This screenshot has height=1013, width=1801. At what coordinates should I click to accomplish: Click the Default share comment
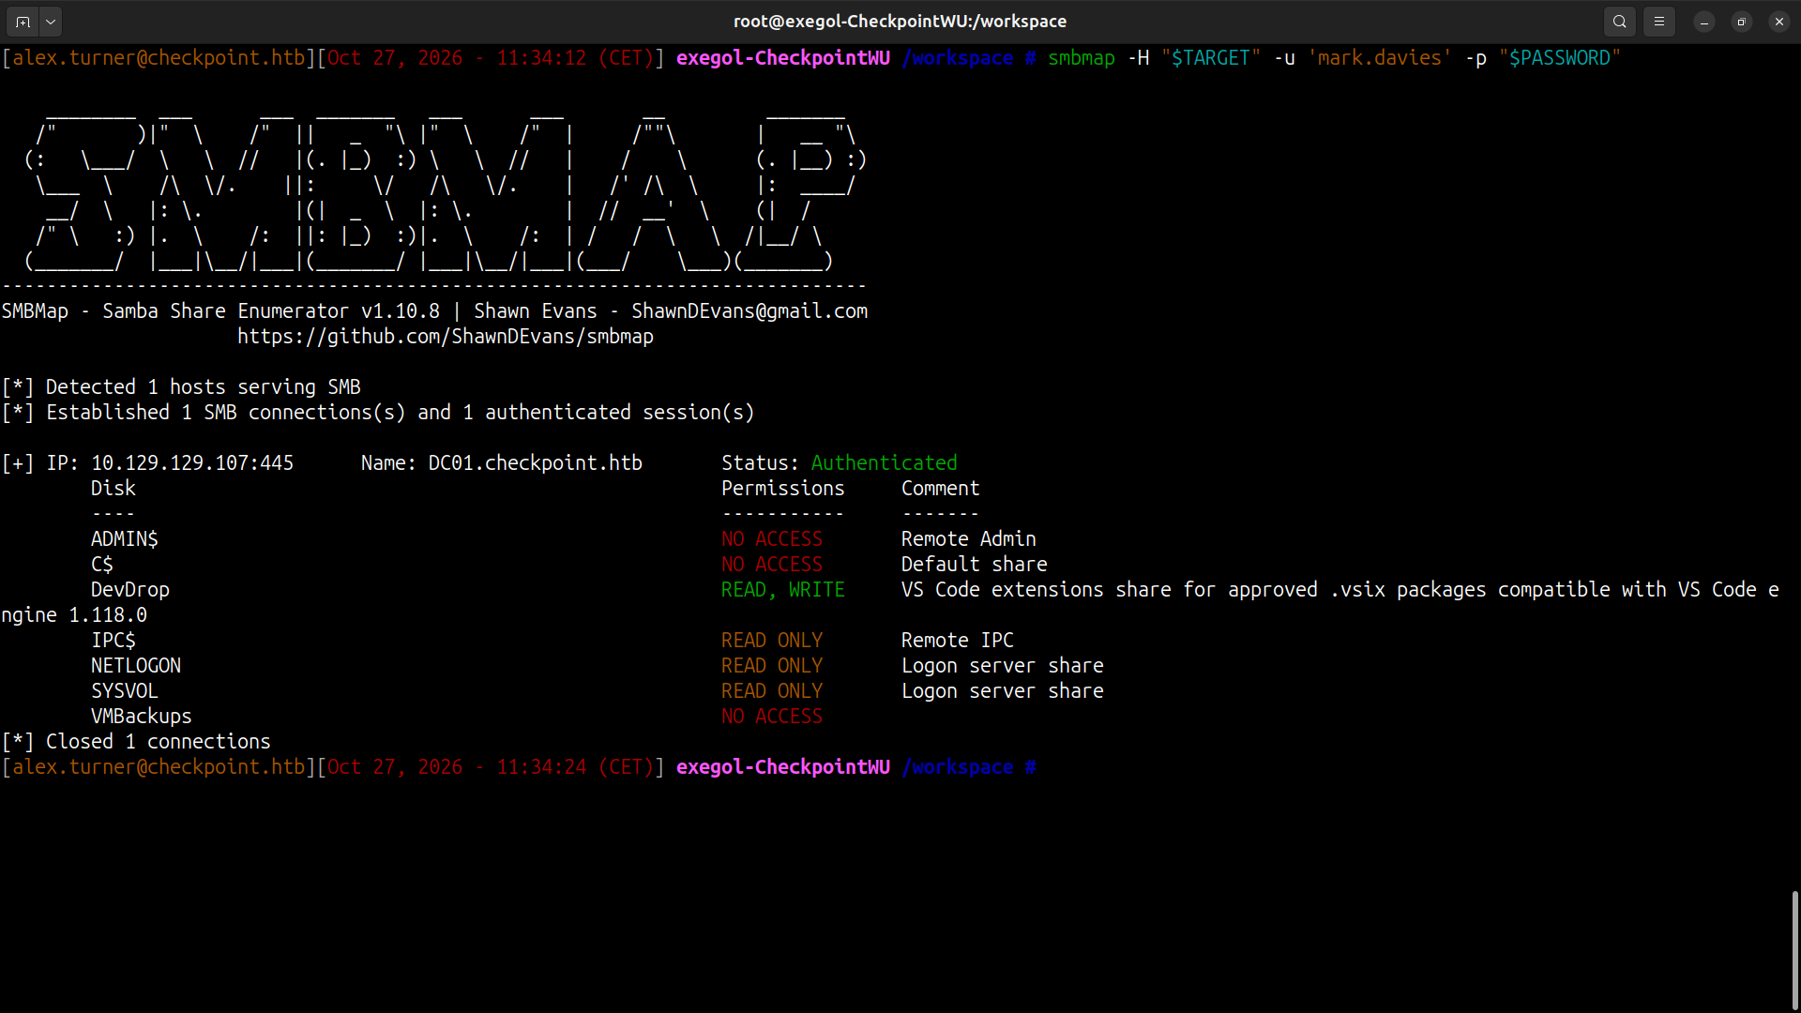(975, 565)
